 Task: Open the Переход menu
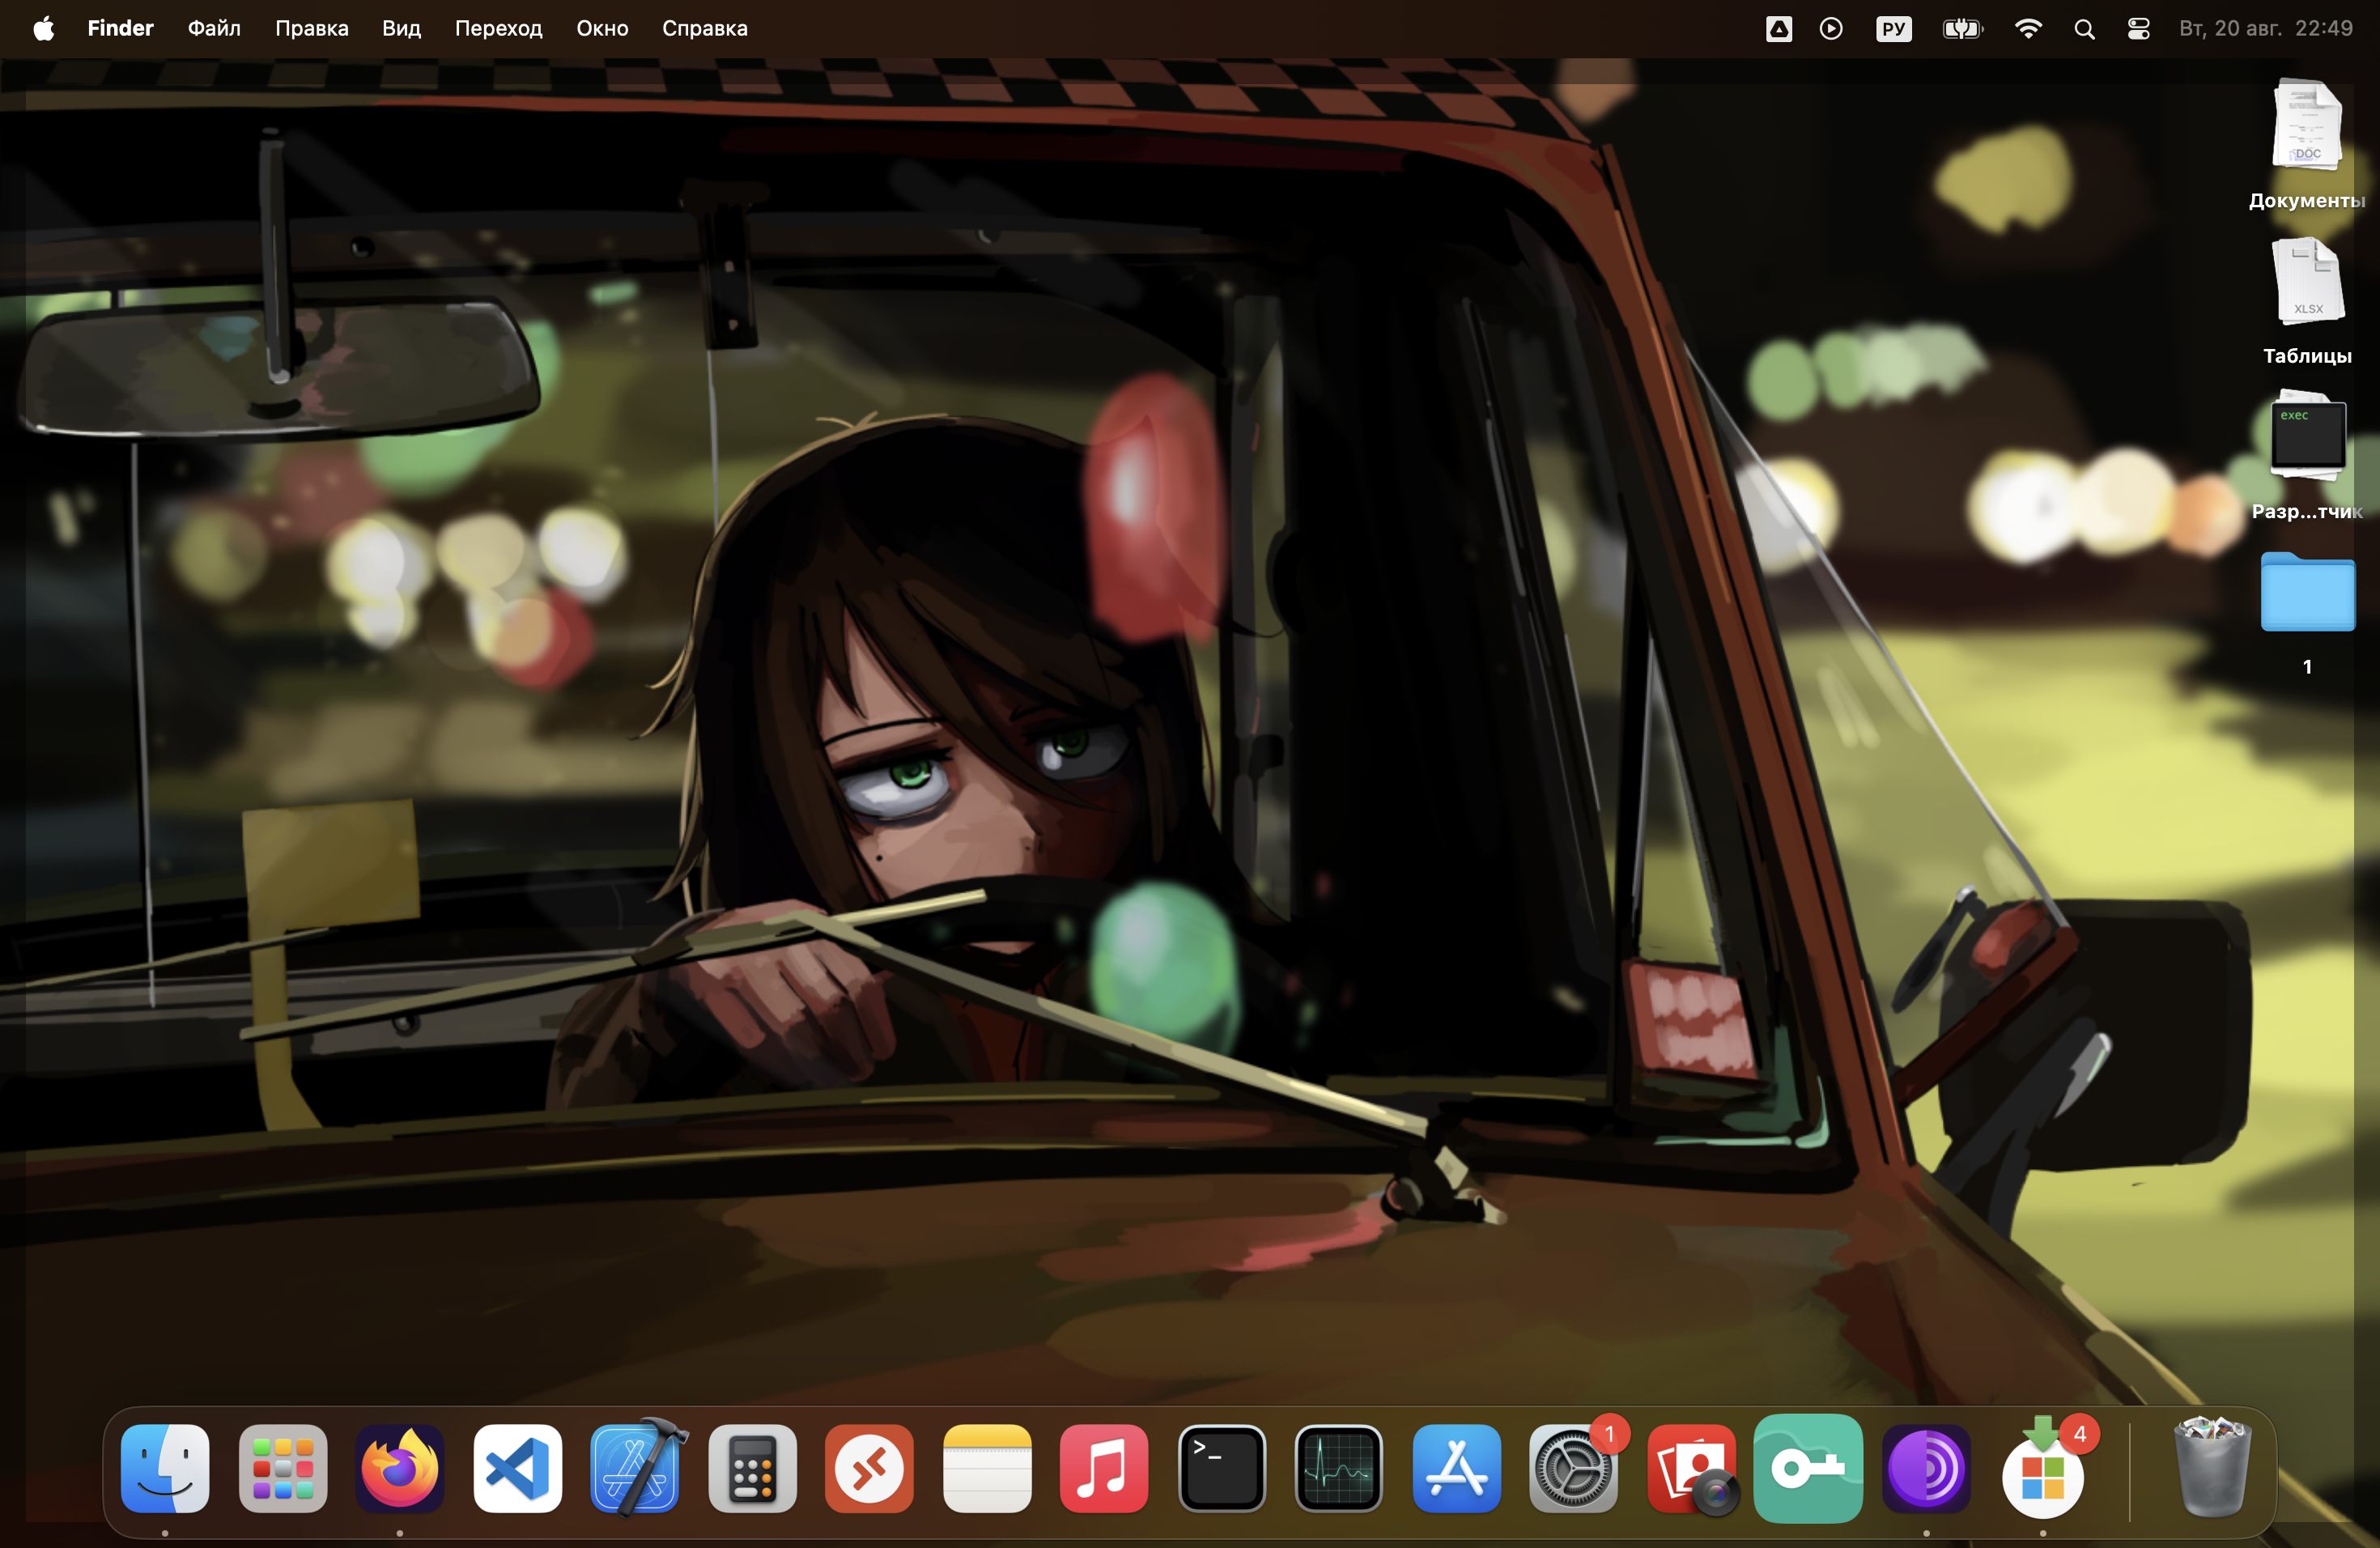(x=498, y=29)
